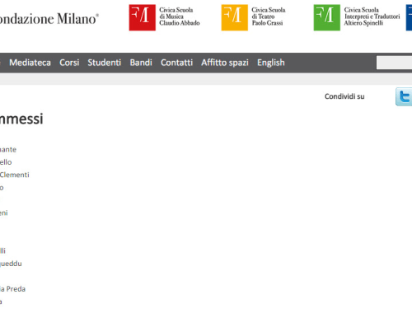Viewport: 412px width, 313px height.
Task: Open the Fondazione Milano home logo
Action: 49,19
